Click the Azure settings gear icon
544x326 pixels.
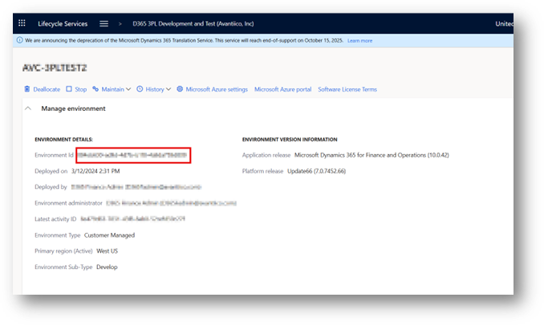point(180,89)
